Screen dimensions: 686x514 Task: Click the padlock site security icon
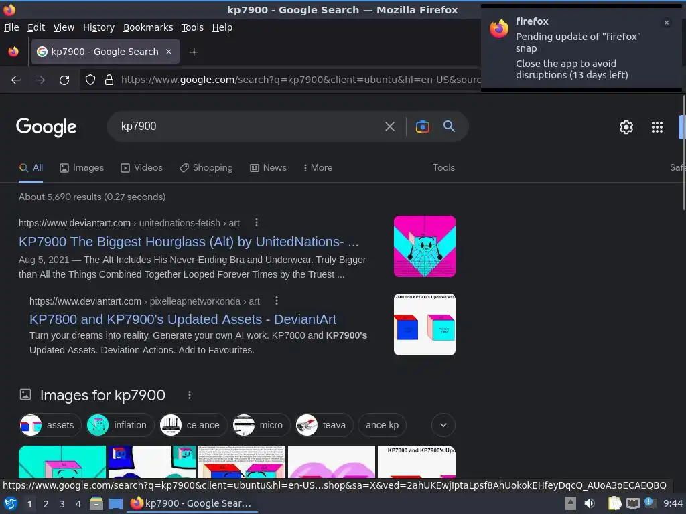coord(109,80)
